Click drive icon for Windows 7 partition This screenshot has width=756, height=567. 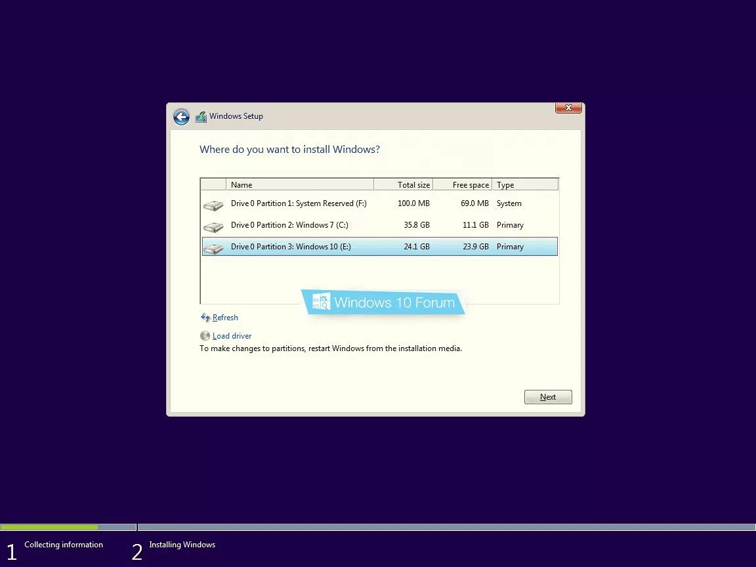(213, 226)
